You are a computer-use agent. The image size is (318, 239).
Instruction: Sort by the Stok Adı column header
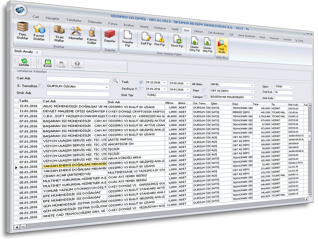[136, 102]
